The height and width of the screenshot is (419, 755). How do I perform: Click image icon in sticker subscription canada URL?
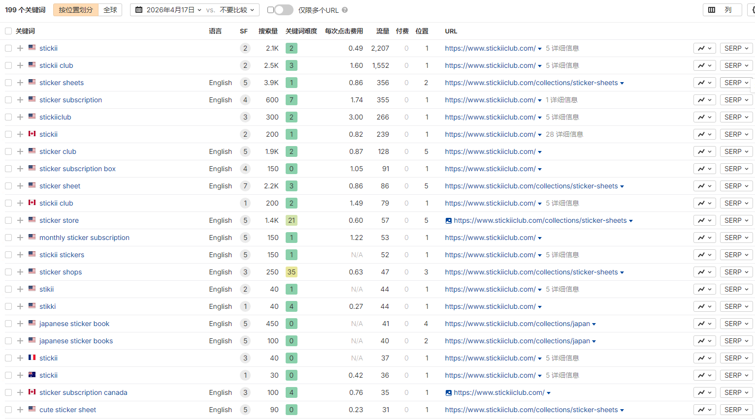point(448,393)
